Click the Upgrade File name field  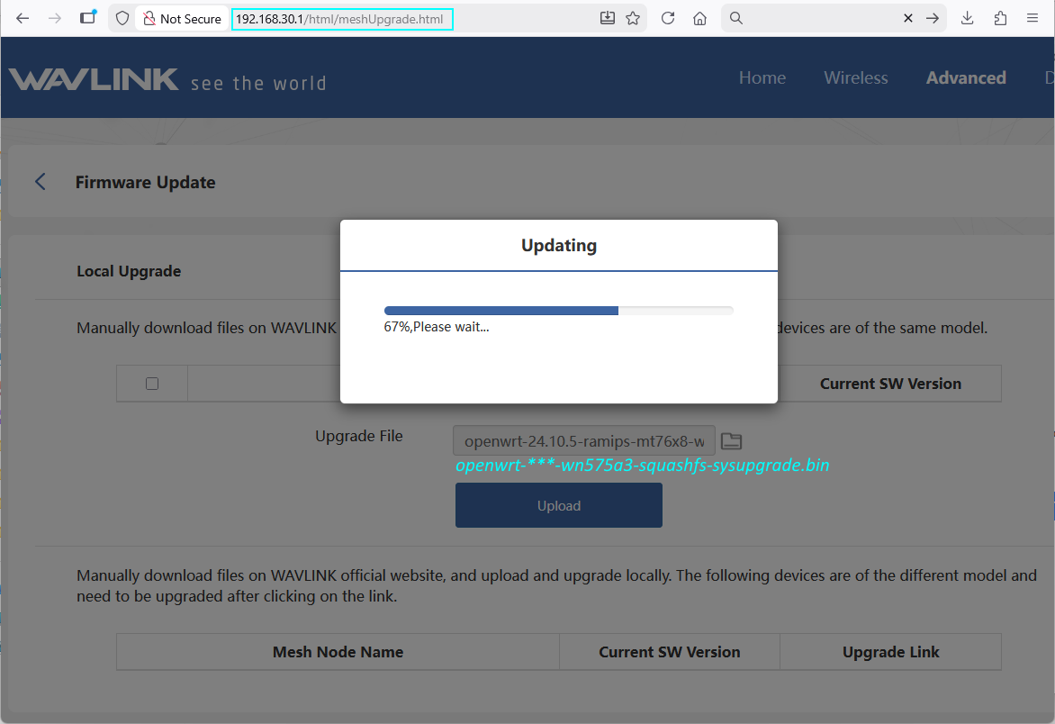coord(584,441)
